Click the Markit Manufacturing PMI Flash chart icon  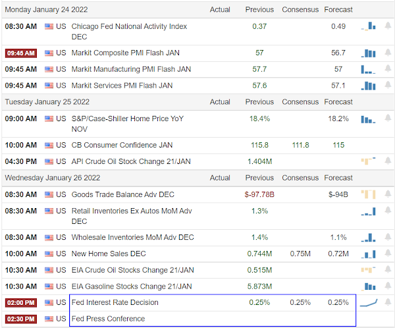pyautogui.click(x=369, y=69)
